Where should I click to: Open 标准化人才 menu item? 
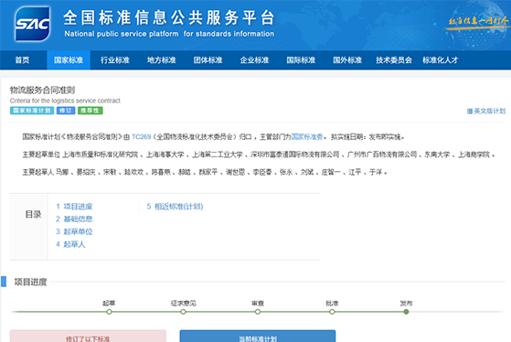pyautogui.click(x=441, y=60)
